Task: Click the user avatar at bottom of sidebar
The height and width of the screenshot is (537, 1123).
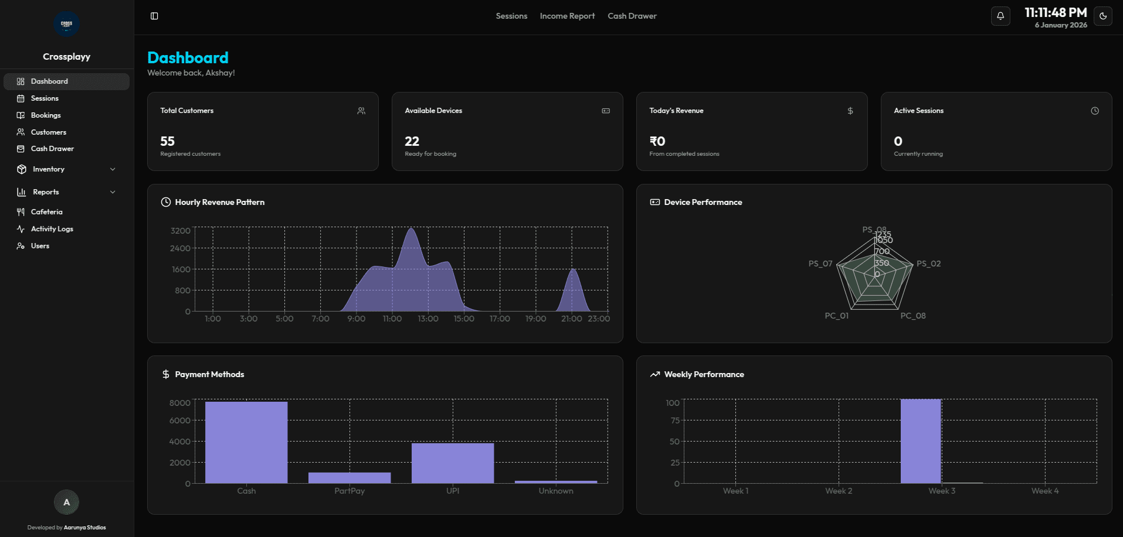Action: click(66, 502)
